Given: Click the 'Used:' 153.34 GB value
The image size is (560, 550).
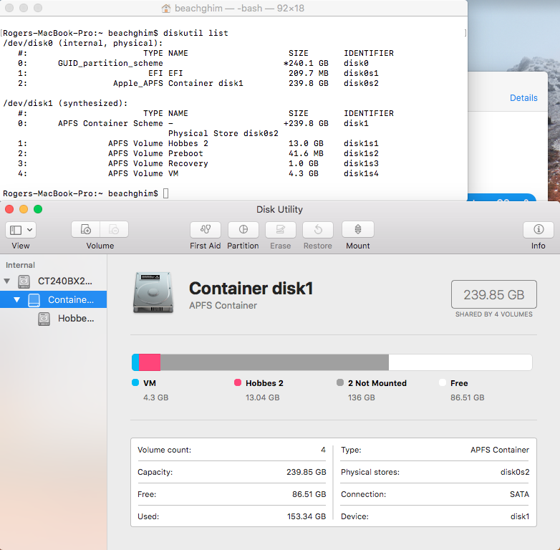Looking at the screenshot, I should (306, 516).
